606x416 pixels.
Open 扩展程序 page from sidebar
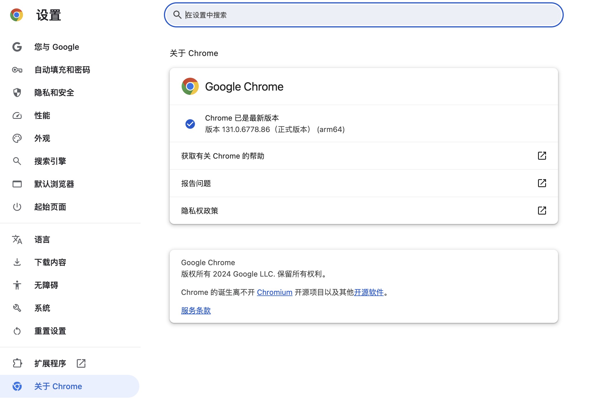click(x=70, y=363)
